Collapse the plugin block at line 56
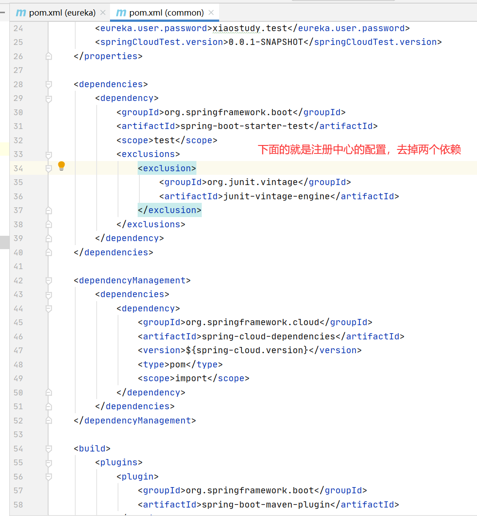Viewport: 477px width, 516px height. (x=49, y=477)
